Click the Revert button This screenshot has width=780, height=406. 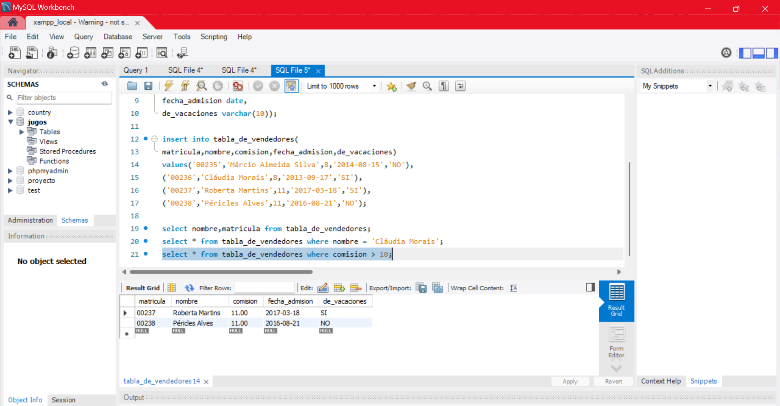tap(613, 381)
